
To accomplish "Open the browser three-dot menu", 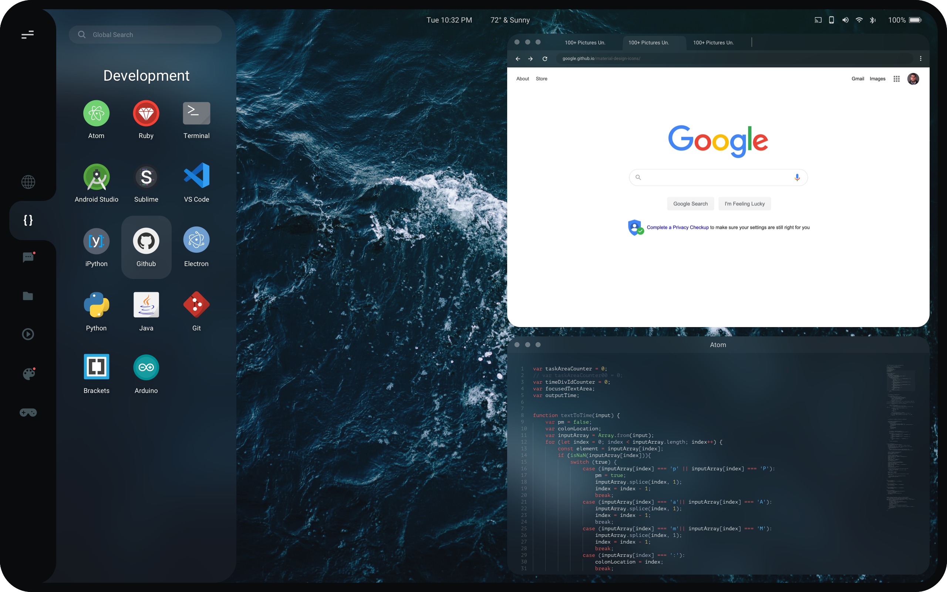I will pyautogui.click(x=920, y=59).
